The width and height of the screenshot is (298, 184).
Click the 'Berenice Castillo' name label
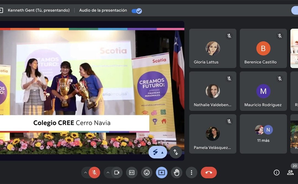point(260,62)
